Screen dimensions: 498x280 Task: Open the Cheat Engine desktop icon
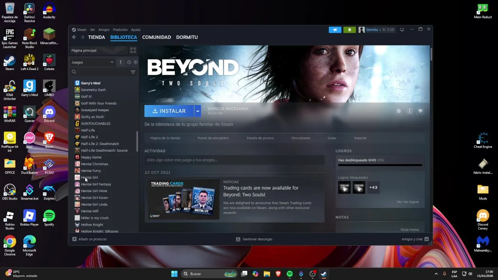pyautogui.click(x=483, y=141)
